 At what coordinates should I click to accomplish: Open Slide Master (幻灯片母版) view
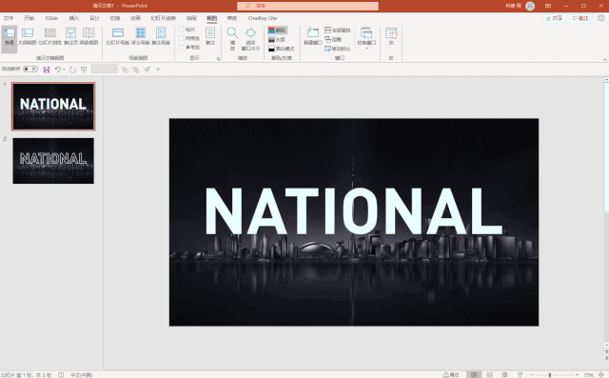click(118, 36)
